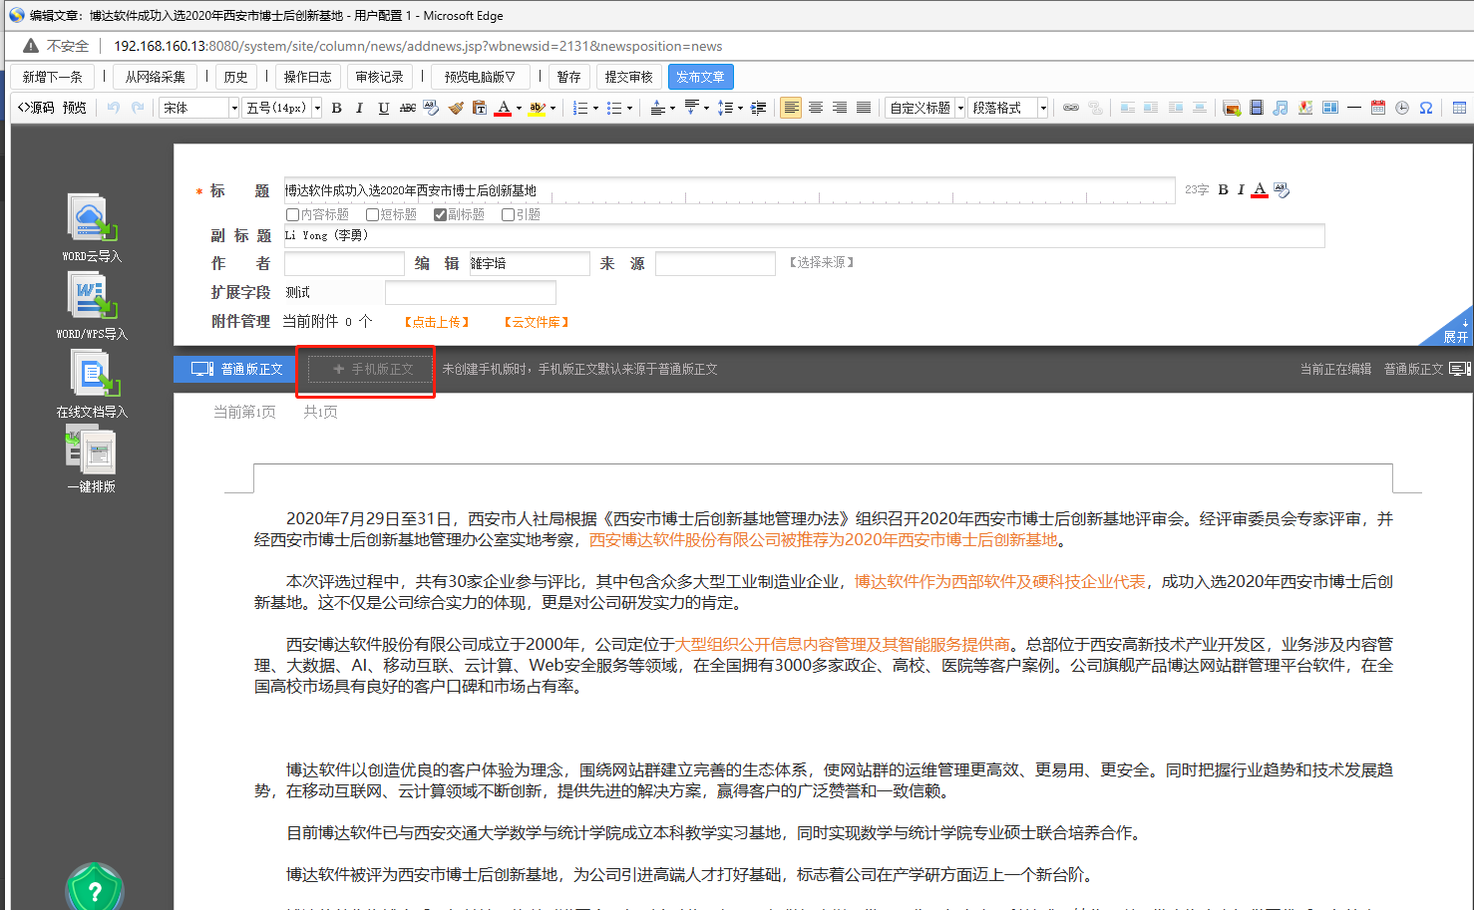1474x910 pixels.
Task: Insert table via grid icon
Action: 1459,108
